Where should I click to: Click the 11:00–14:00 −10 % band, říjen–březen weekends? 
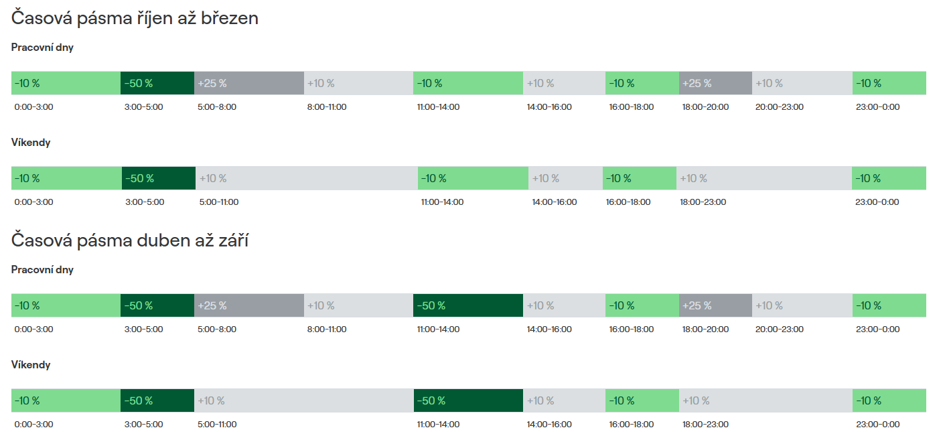[x=473, y=178]
